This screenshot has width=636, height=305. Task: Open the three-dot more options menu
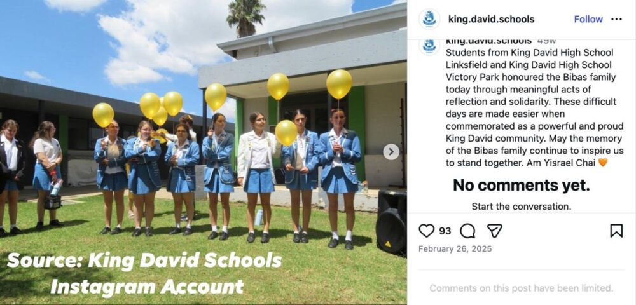616,19
